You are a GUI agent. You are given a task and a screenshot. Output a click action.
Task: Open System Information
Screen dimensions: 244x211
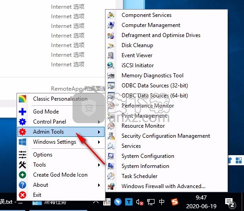(166, 166)
